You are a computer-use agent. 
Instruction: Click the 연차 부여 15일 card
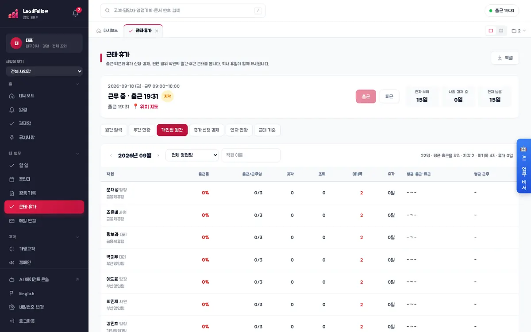click(x=422, y=97)
